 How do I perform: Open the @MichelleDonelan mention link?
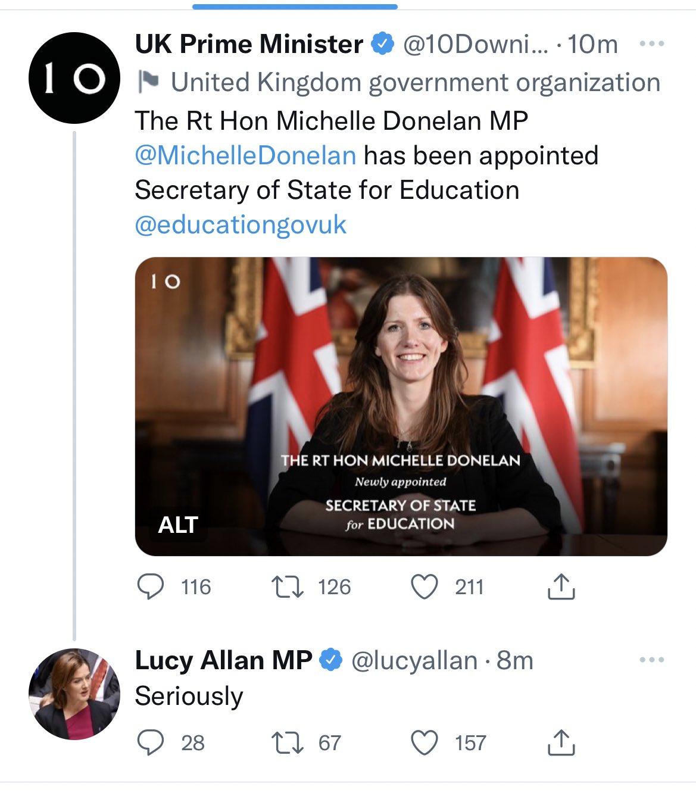point(245,155)
